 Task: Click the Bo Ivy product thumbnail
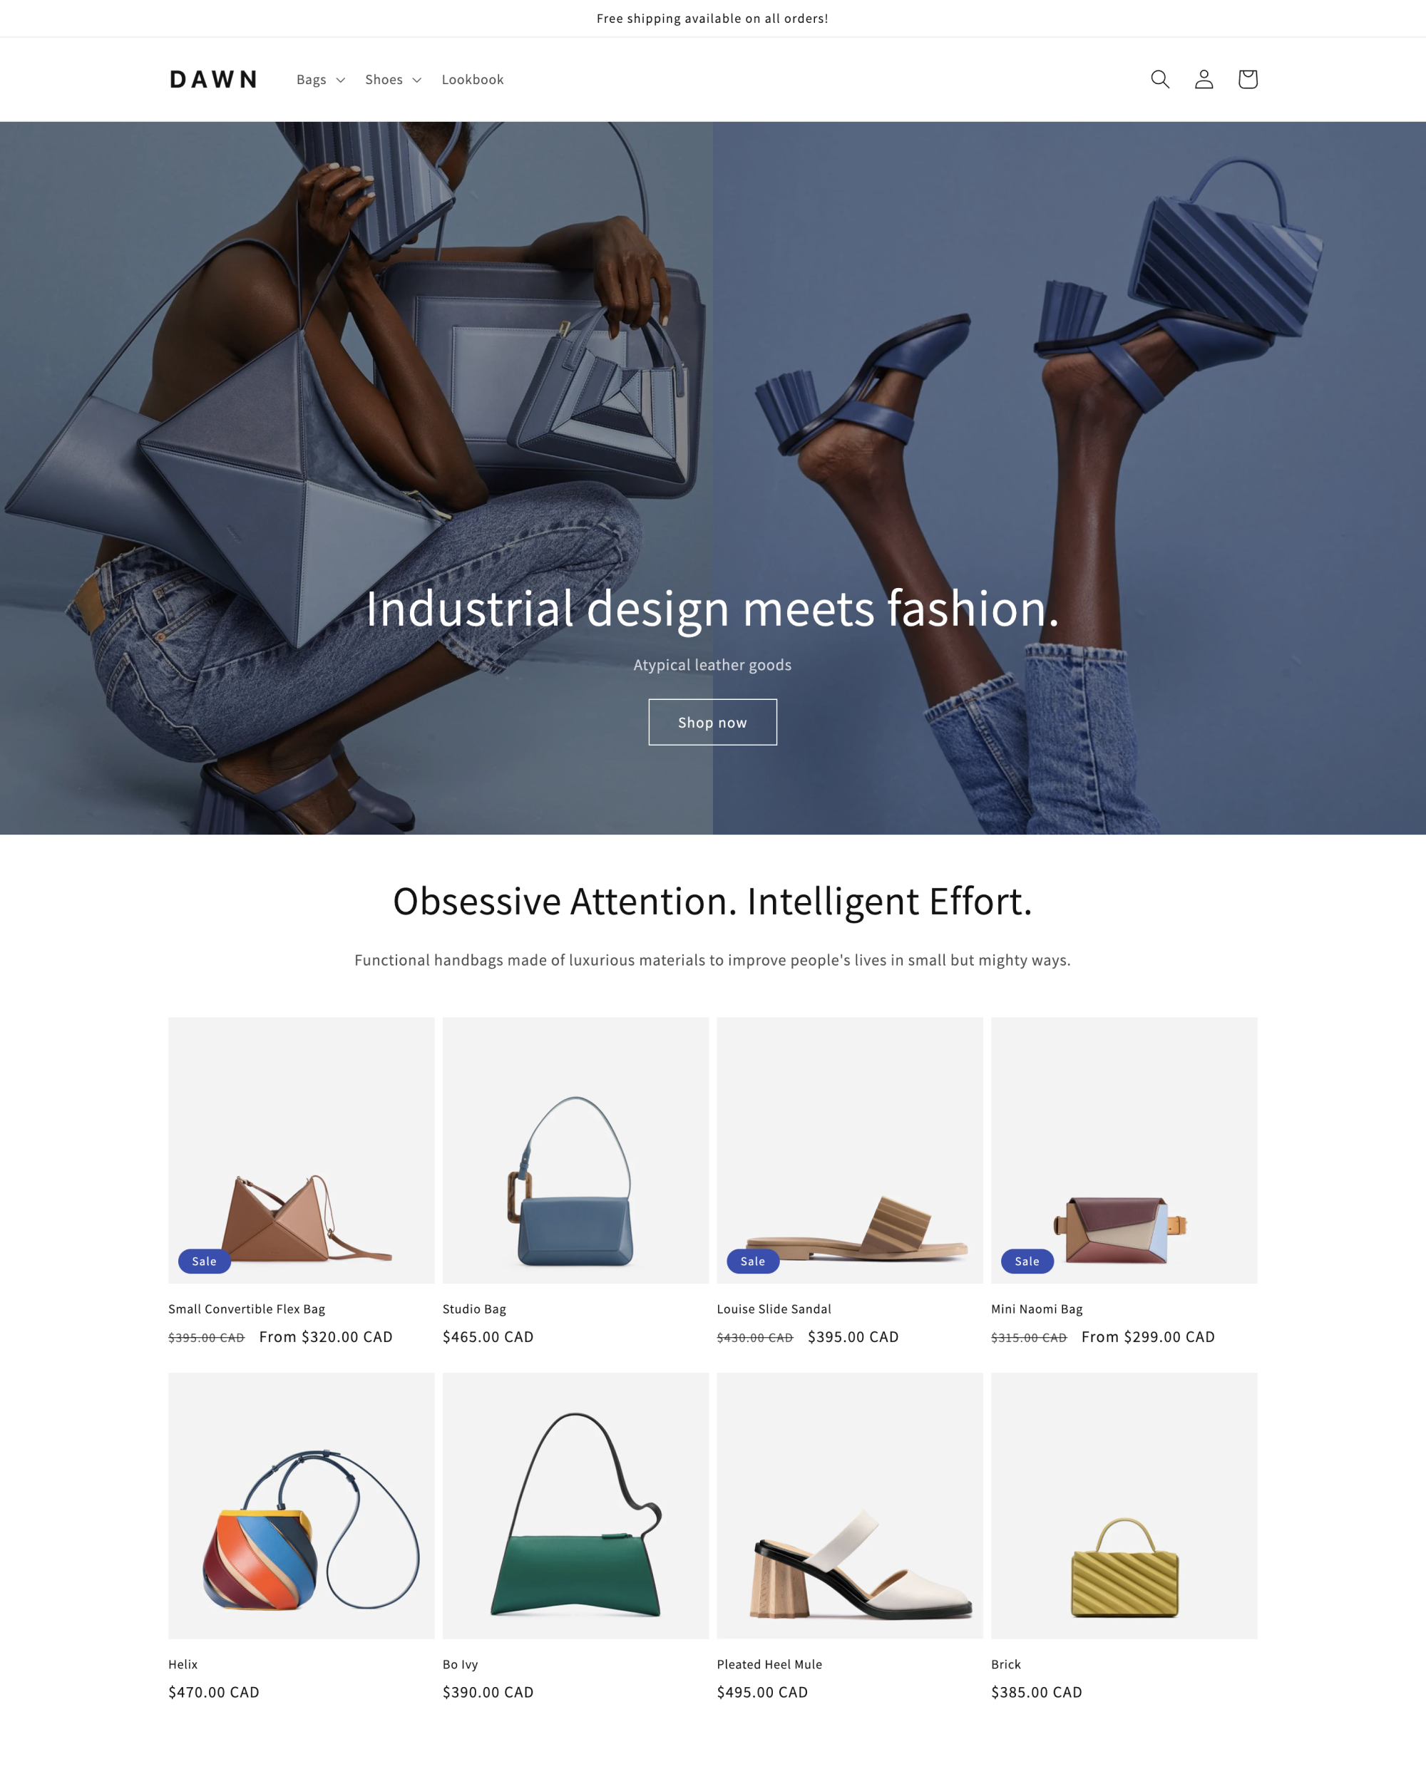pyautogui.click(x=575, y=1504)
